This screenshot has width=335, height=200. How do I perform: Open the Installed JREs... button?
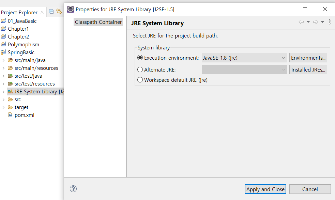(308, 70)
